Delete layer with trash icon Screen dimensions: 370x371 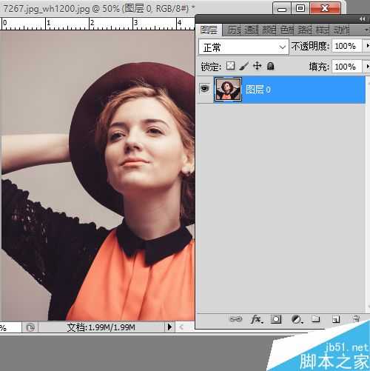tap(356, 318)
